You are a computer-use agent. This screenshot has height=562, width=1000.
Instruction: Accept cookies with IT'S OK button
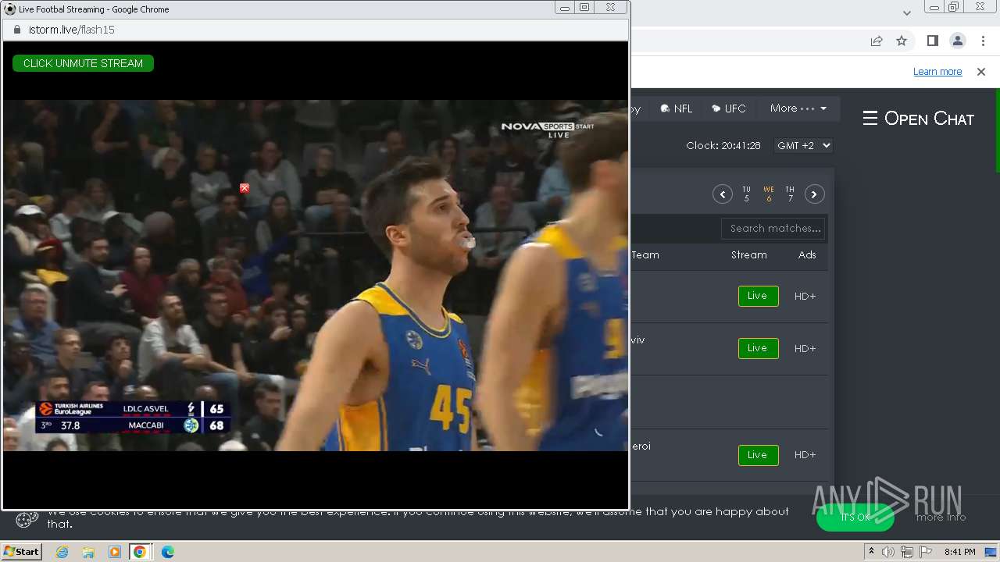click(855, 517)
